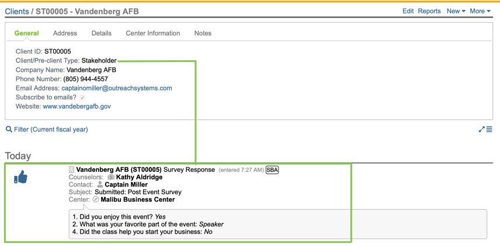Open the list view lines icon
This screenshot has height=246, width=500.
pyautogui.click(x=489, y=129)
